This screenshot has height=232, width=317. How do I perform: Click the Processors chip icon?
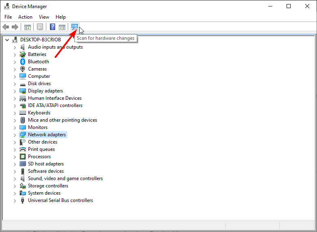(x=22, y=157)
